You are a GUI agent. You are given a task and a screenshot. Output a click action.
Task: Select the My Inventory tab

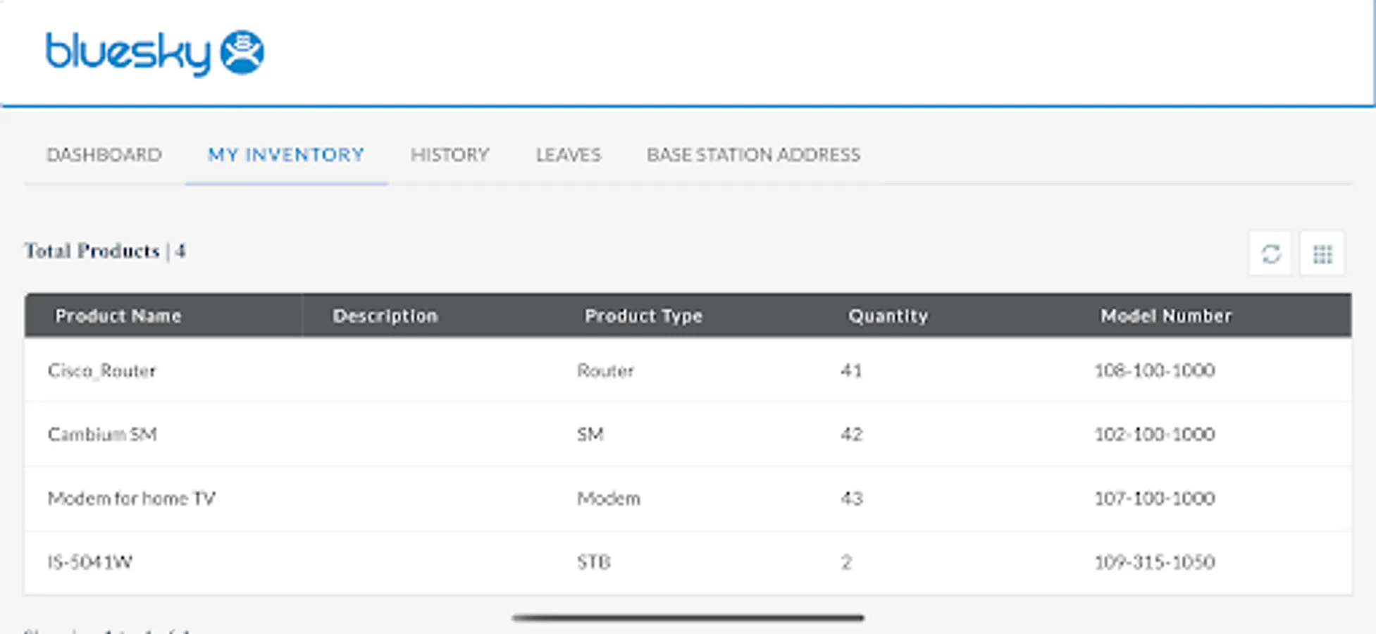pos(286,155)
